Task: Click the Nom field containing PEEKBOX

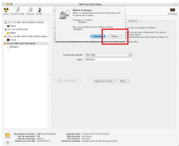Action: [109, 60]
